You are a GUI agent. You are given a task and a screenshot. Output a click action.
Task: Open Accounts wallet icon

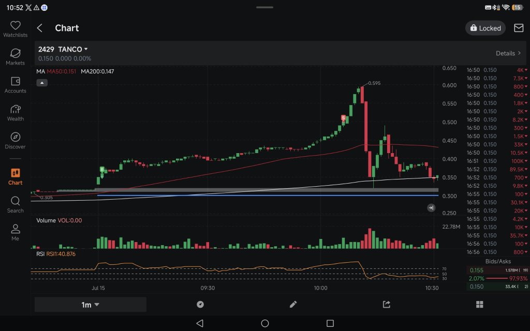point(15,81)
